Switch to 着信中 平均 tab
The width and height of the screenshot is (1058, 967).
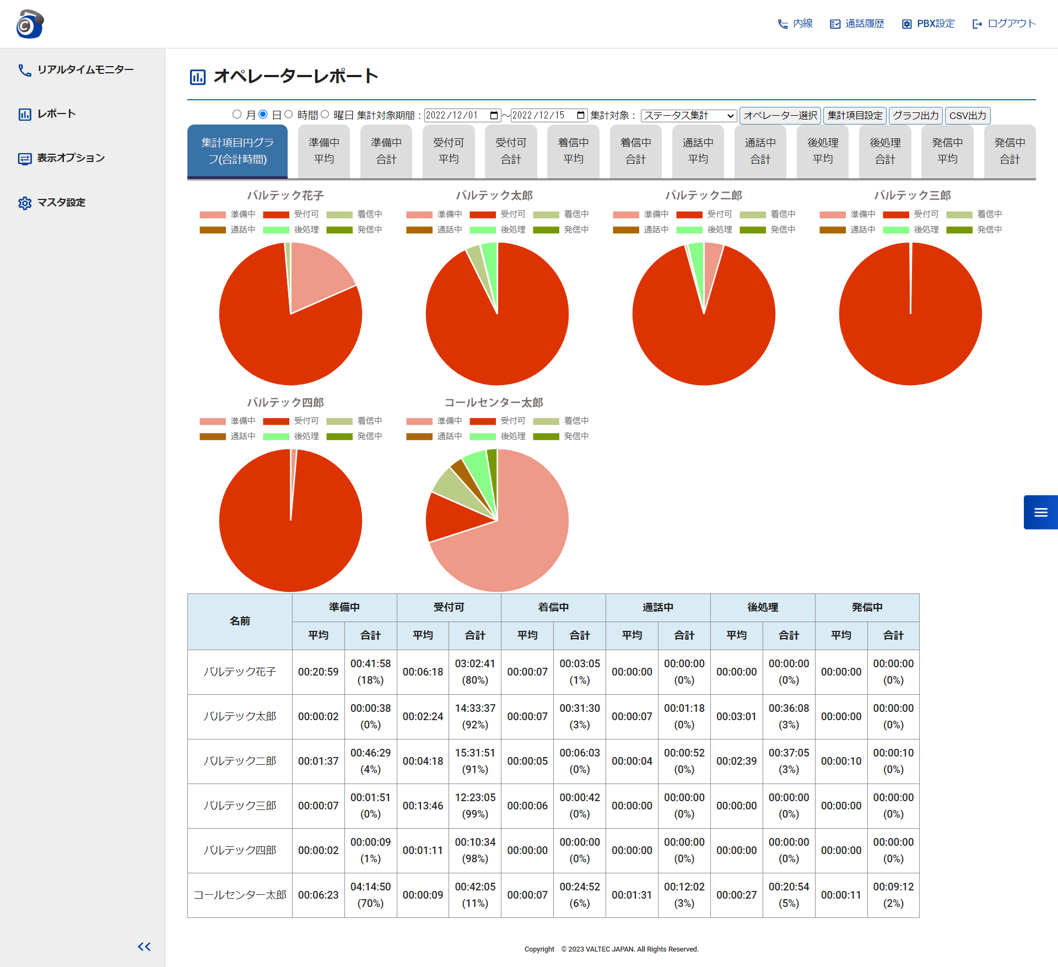point(573,151)
